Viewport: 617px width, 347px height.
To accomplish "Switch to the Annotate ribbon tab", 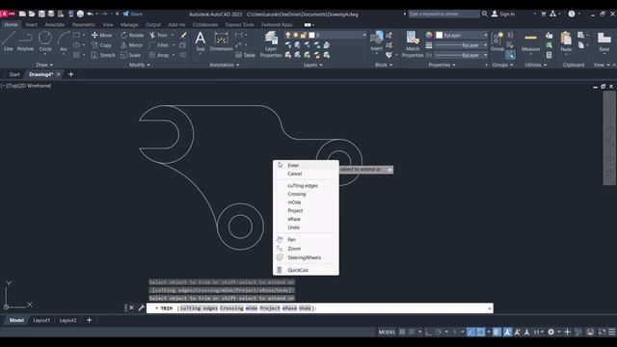I will tap(54, 24).
